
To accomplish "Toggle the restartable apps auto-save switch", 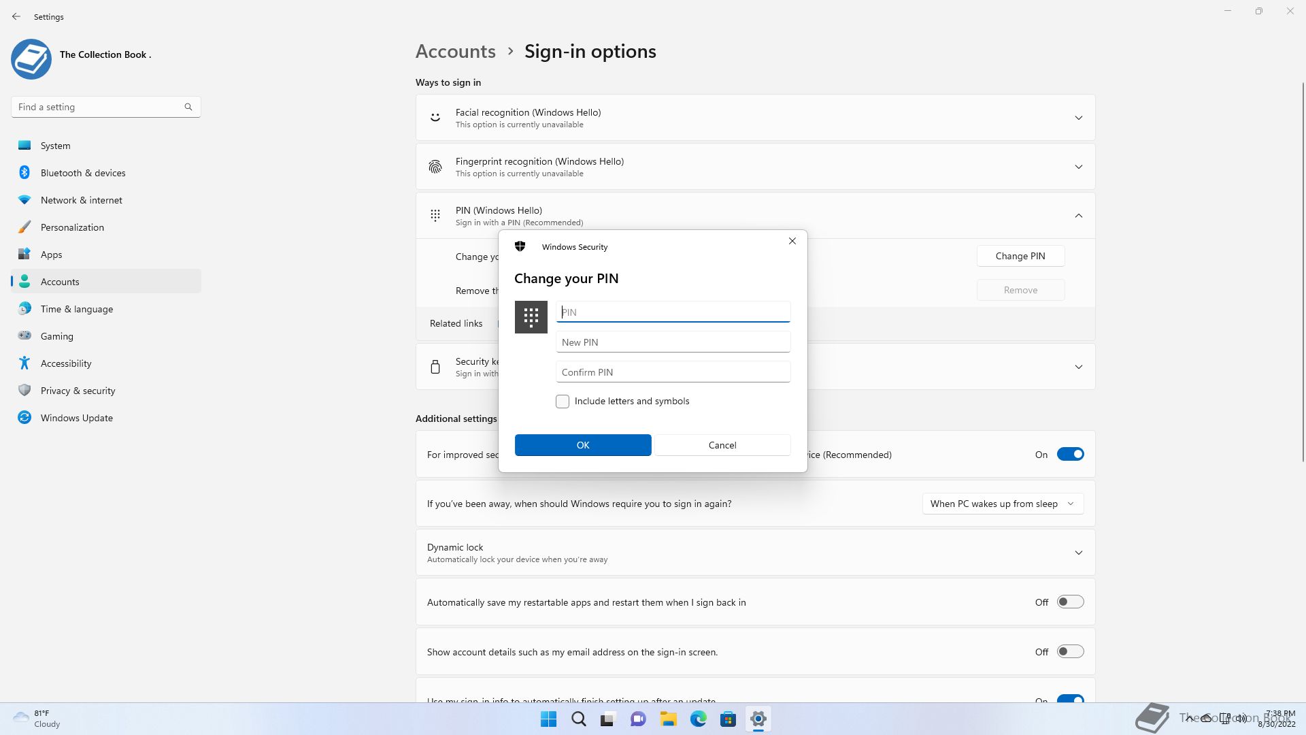I will pos(1070,602).
